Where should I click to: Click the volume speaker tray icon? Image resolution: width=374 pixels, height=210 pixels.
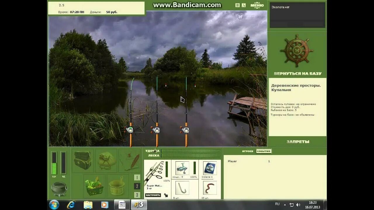(x=298, y=205)
